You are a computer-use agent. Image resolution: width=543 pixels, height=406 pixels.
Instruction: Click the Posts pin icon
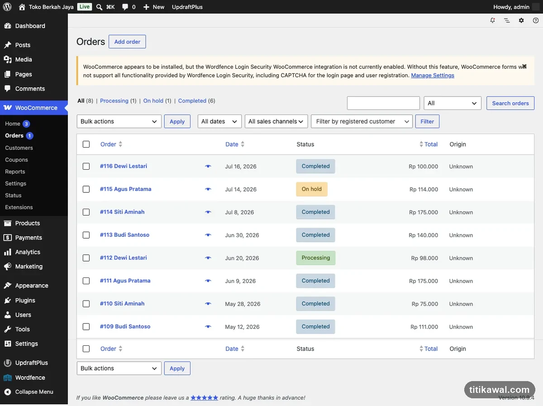[8, 45]
